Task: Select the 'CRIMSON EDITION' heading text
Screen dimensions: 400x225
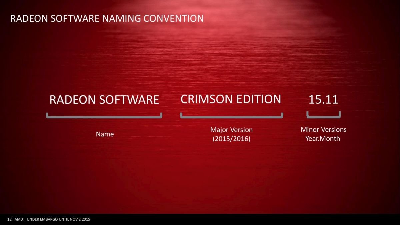Action: click(231, 99)
